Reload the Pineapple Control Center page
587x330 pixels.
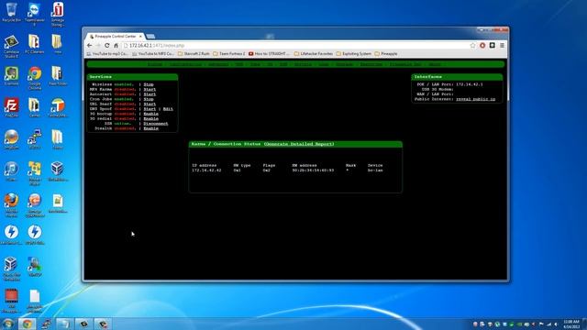(x=106, y=45)
